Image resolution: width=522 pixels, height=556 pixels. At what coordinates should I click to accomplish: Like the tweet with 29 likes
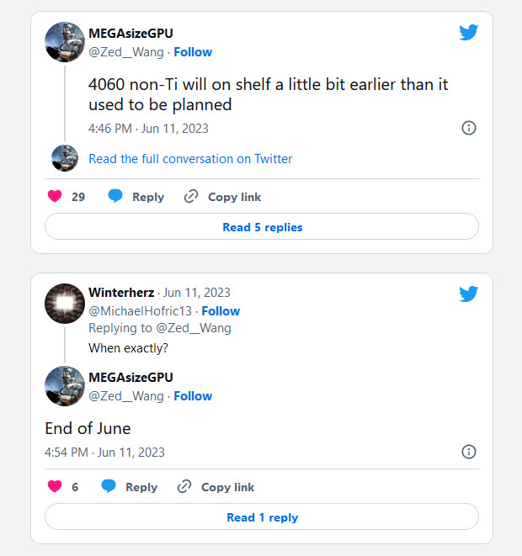(55, 197)
